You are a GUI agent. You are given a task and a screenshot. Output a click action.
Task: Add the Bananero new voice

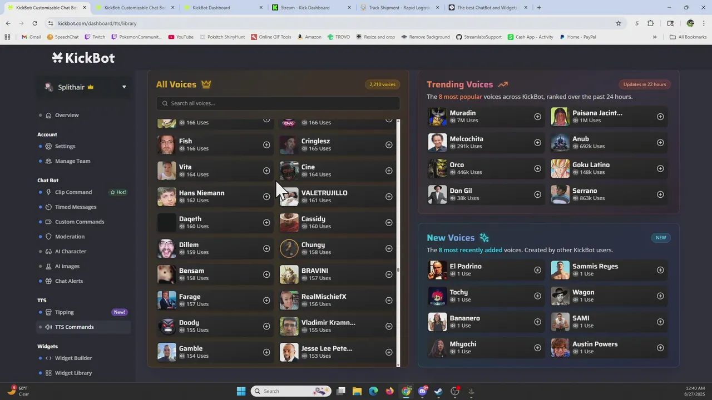pyautogui.click(x=537, y=322)
